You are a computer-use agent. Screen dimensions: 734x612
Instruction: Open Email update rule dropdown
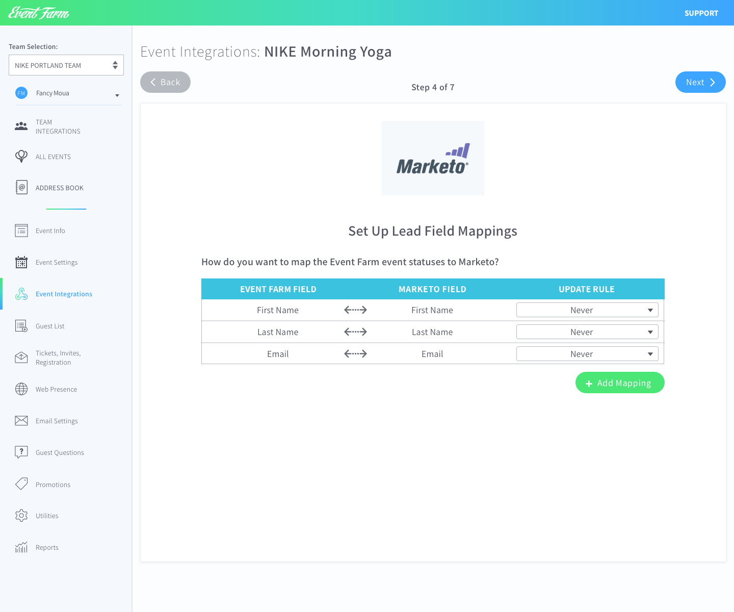[587, 353]
